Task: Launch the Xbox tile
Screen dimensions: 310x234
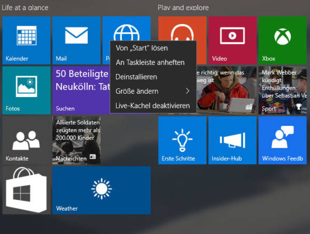Action: pos(283,40)
